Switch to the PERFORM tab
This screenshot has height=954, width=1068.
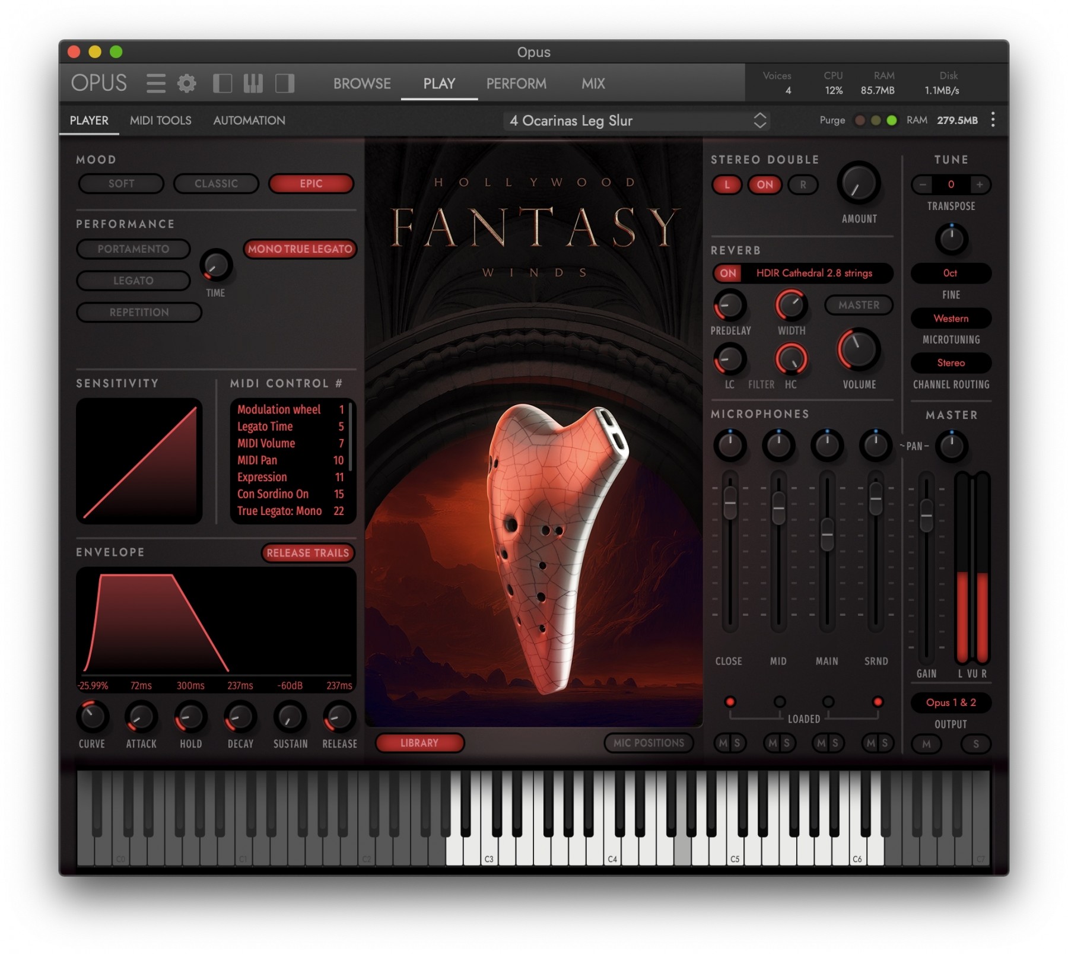click(x=516, y=84)
